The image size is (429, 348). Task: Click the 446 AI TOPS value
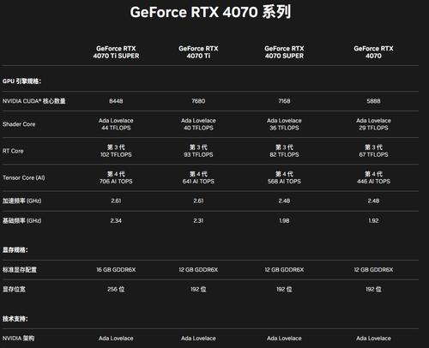(x=373, y=182)
